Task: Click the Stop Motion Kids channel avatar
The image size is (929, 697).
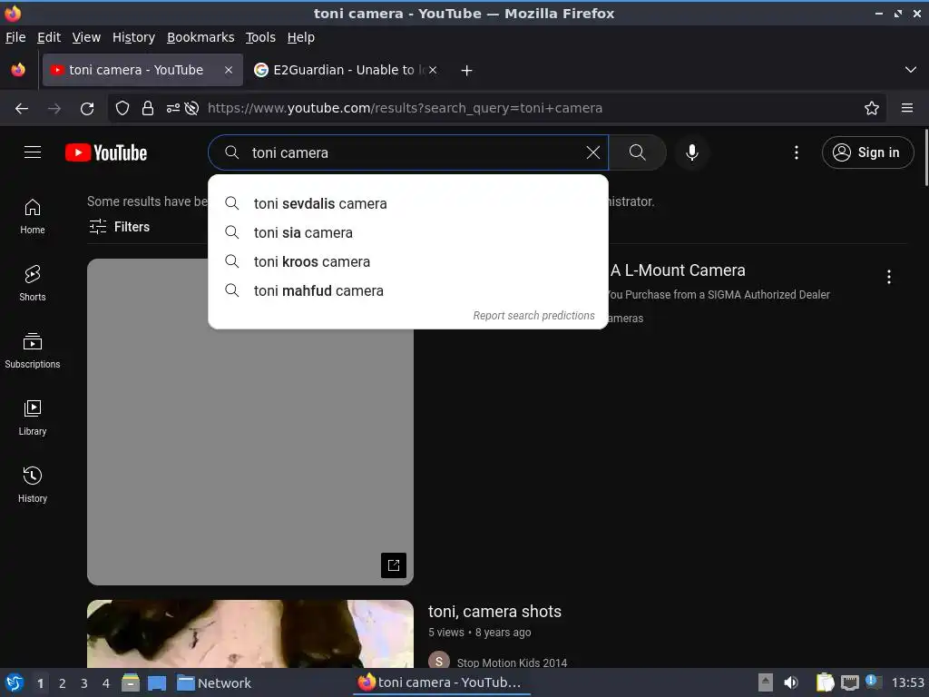Action: tap(439, 661)
